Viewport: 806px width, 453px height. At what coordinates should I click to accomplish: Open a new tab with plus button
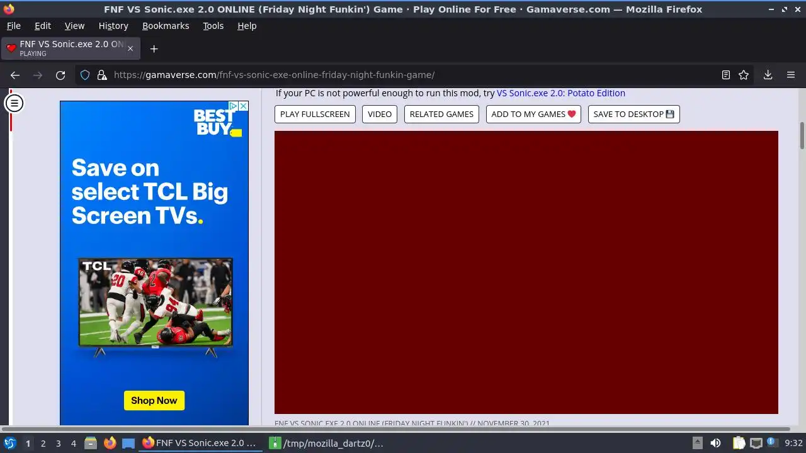154,48
